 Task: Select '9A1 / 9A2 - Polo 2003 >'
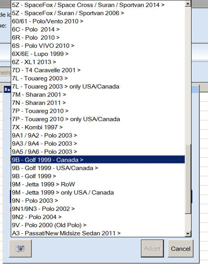coord(98,136)
